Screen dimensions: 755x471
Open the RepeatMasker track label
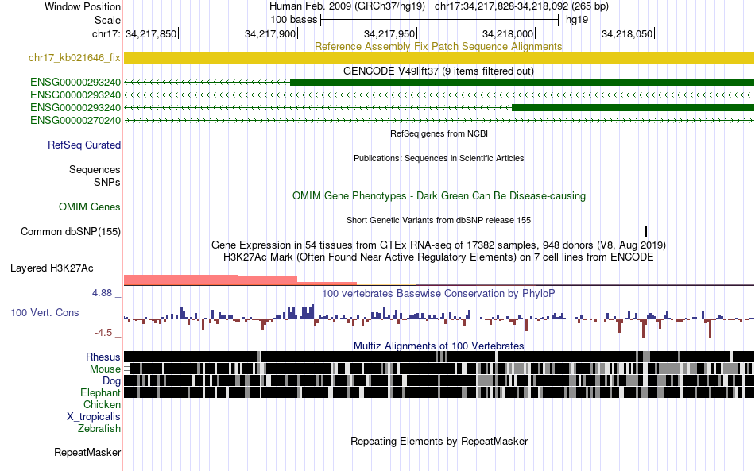(87, 452)
